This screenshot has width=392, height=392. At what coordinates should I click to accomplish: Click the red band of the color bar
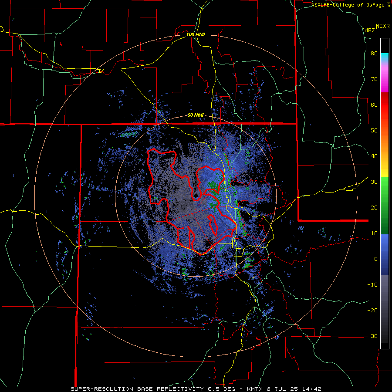[385, 105]
